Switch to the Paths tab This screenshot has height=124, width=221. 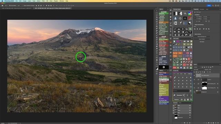[180, 103]
